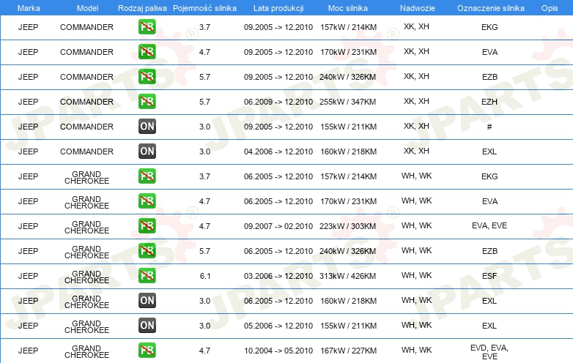Click the Pojemność silnika column header
Viewport: 573px width, 363px height.
tap(204, 8)
